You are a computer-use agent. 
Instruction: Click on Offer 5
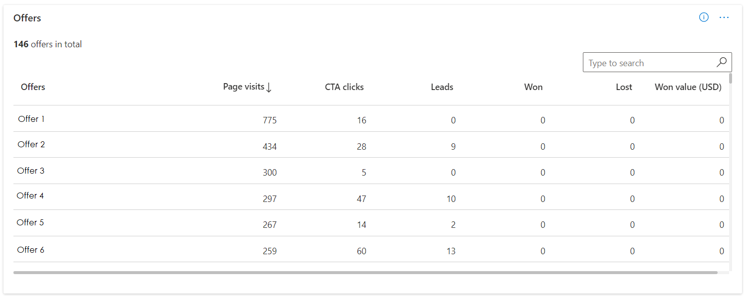coord(30,222)
